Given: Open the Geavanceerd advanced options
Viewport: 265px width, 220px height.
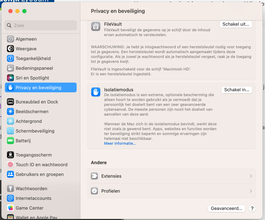Looking at the screenshot, I should (x=226, y=208).
